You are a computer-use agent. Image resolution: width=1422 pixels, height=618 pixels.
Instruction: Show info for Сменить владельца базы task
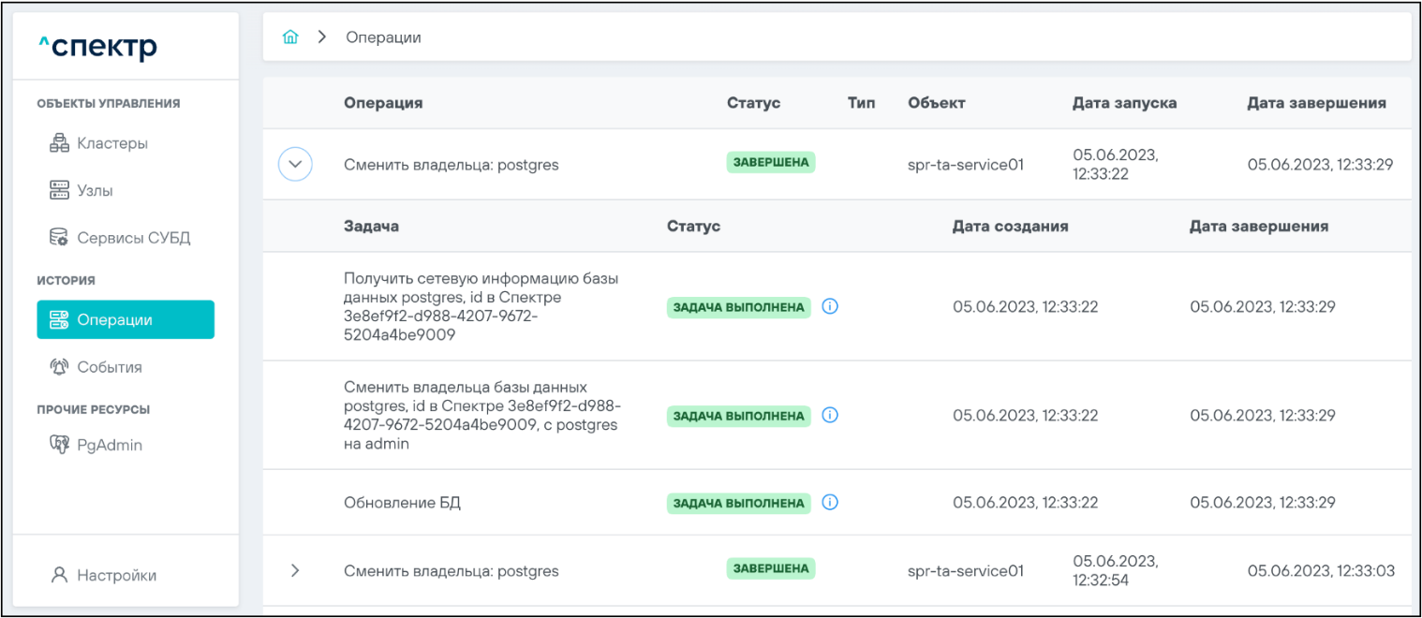pos(829,415)
